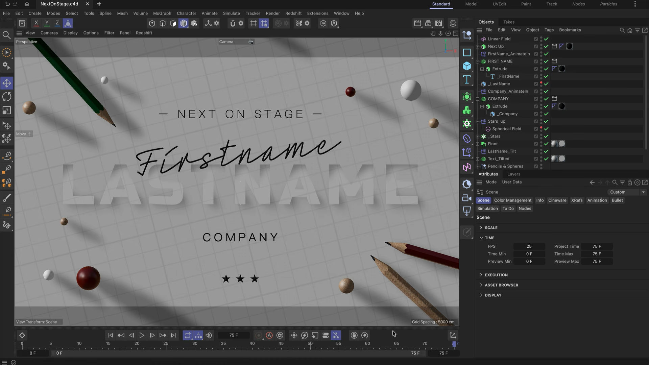The width and height of the screenshot is (649, 365).
Task: Open the MoGraph menu
Action: pos(162,13)
